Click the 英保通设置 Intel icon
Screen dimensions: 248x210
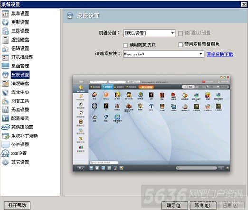pos(5,127)
